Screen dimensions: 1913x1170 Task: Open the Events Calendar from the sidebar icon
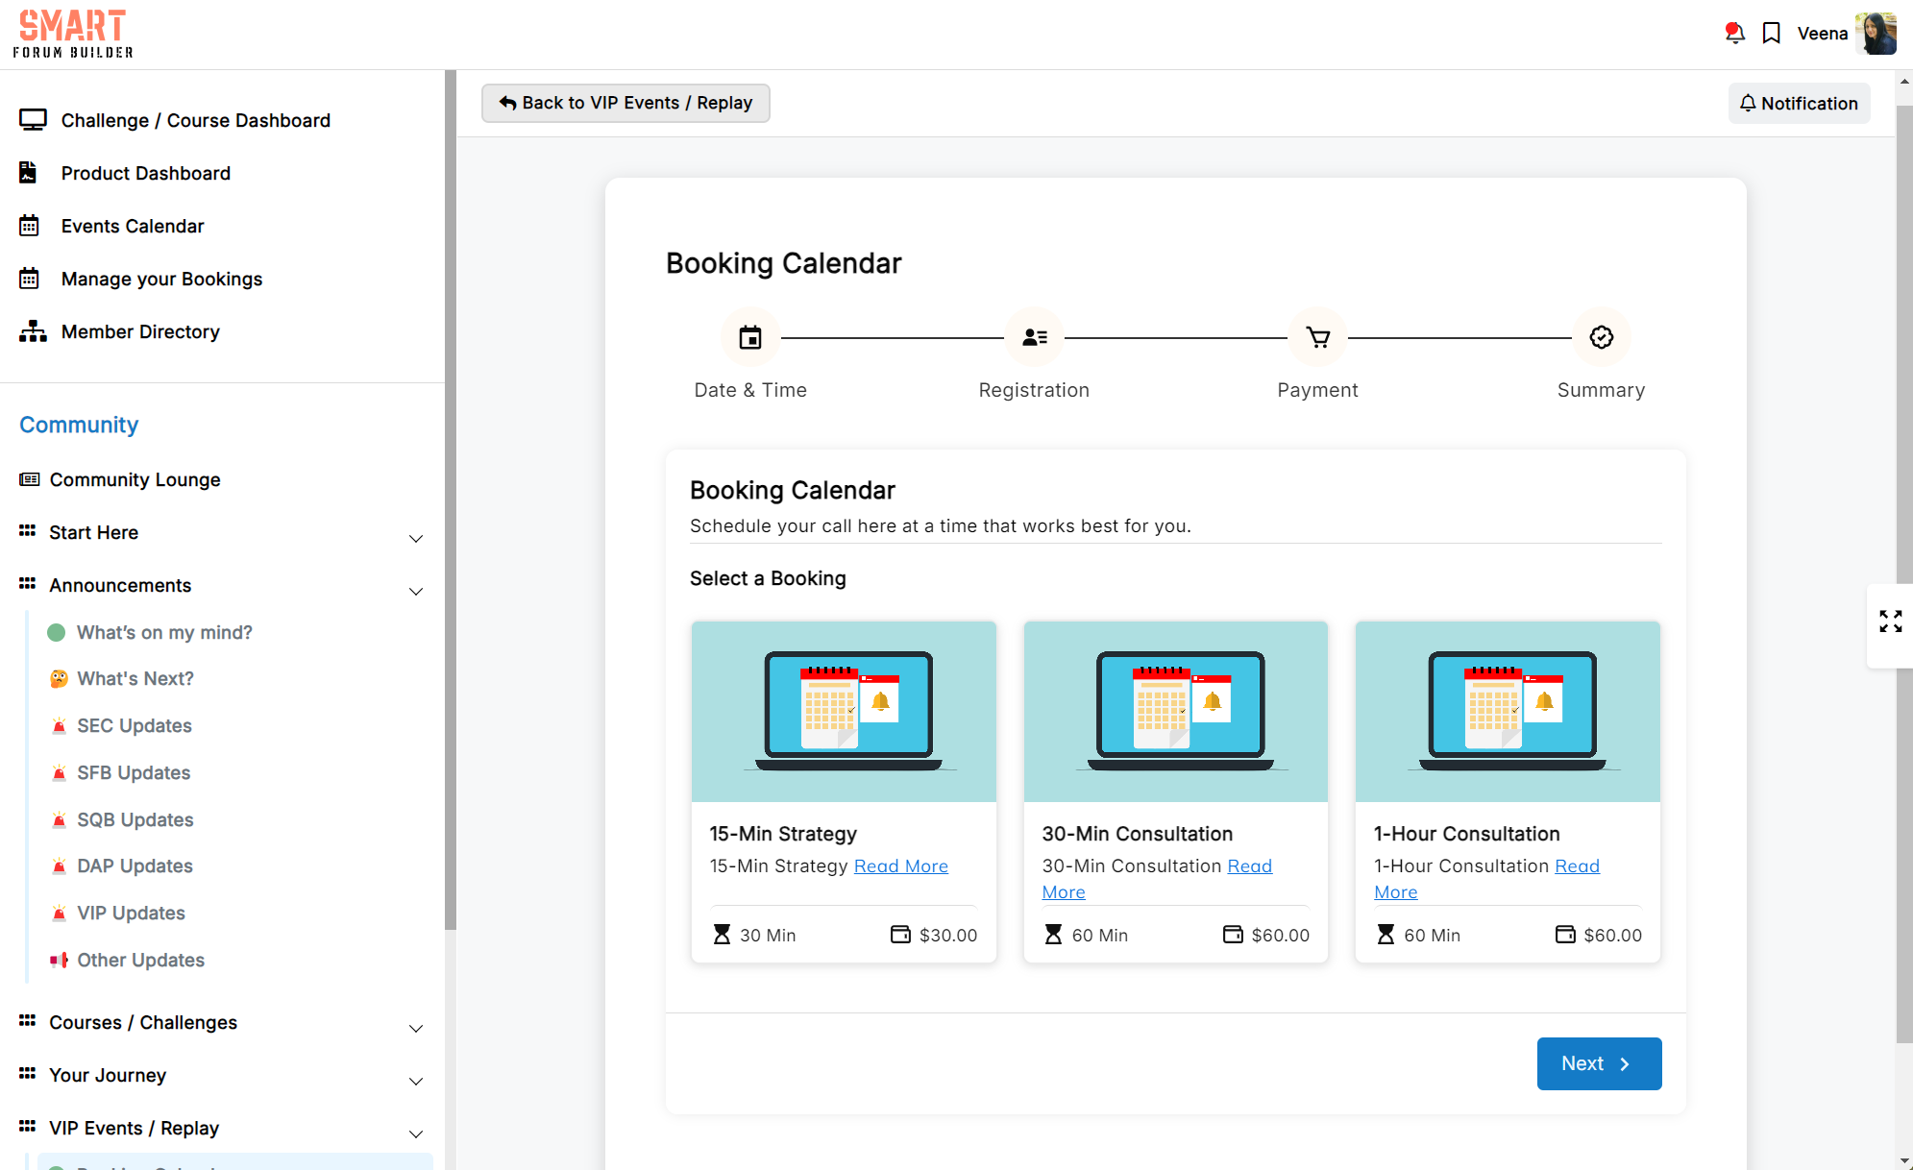[30, 226]
